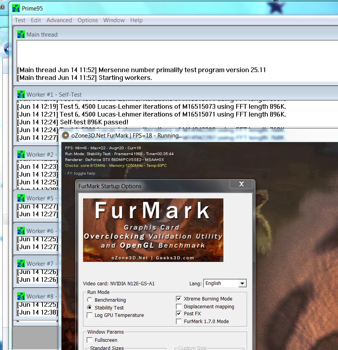Click the Worker #7 window icon

click(21, 263)
